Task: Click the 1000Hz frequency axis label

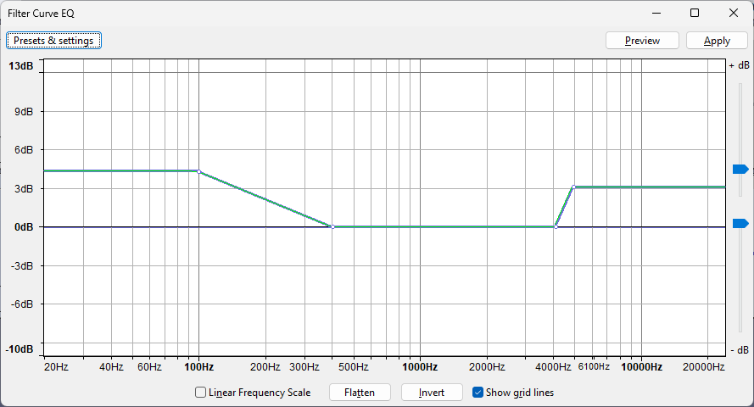Action: [x=420, y=367]
